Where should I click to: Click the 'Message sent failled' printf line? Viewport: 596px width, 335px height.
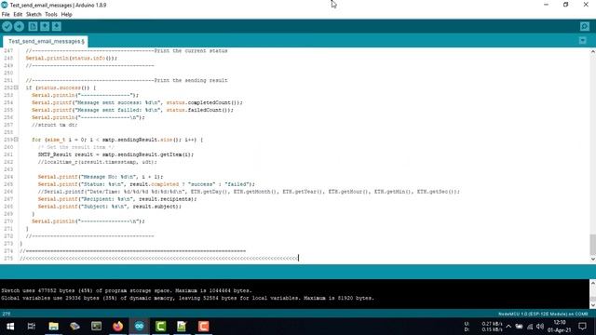click(132, 110)
